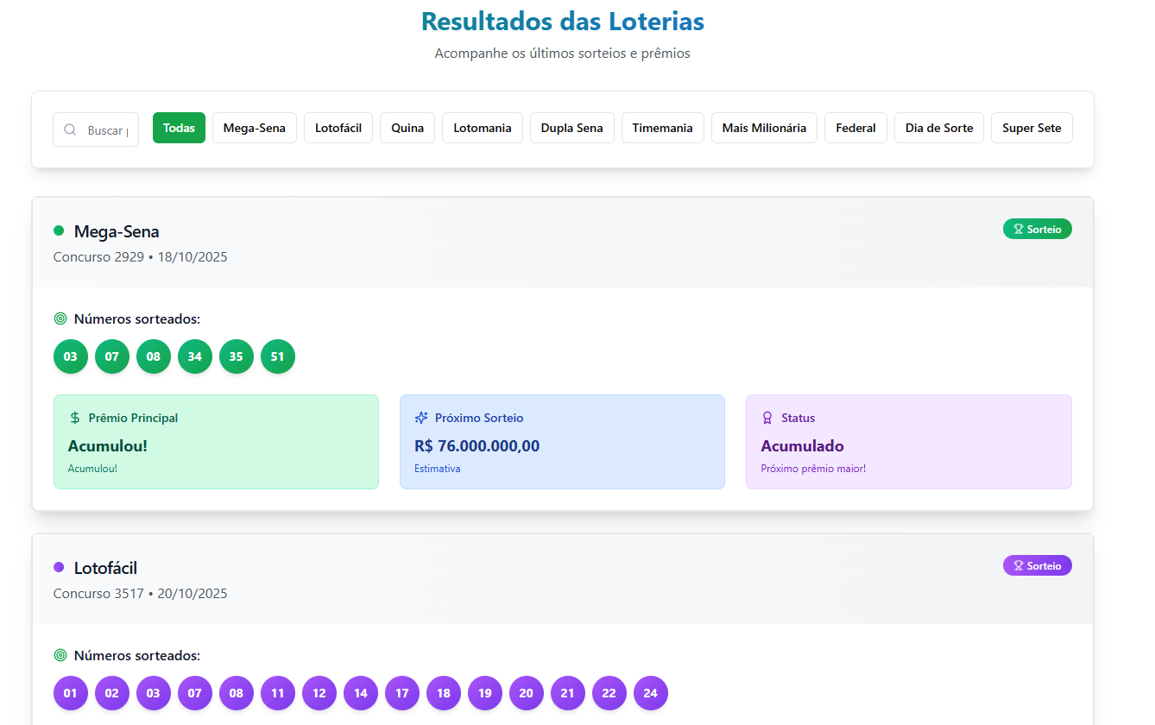Focus the Buscar search field
1155x725 pixels.
[96, 130]
